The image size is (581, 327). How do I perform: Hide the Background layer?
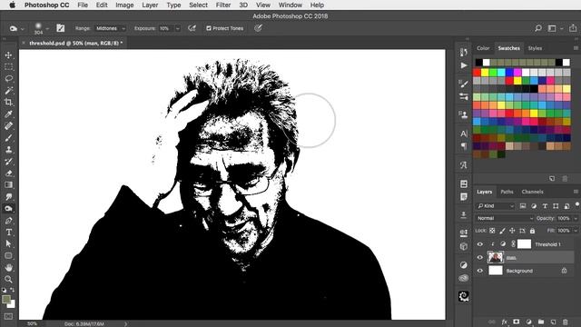480,271
